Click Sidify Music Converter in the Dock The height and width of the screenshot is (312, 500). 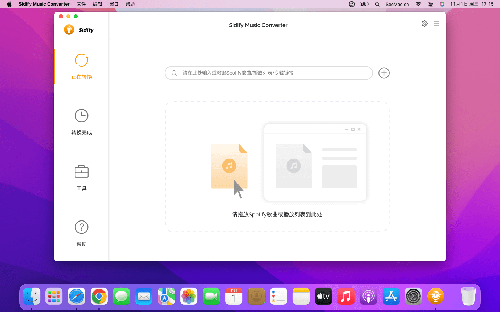(x=436, y=296)
